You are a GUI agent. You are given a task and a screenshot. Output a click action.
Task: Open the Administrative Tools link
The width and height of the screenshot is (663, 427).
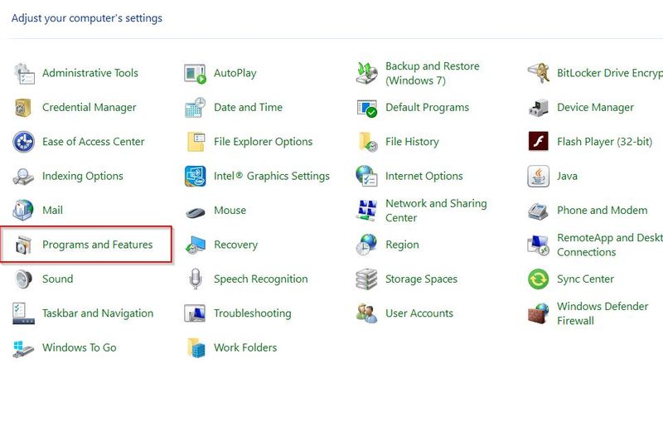coord(90,73)
